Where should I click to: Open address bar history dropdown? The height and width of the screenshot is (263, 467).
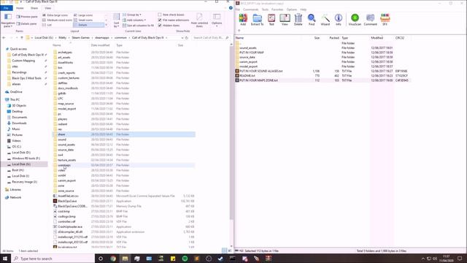182,38
